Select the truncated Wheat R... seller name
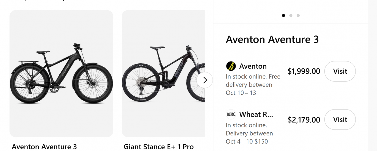Viewport: 377px width, 151px height. 256,114
